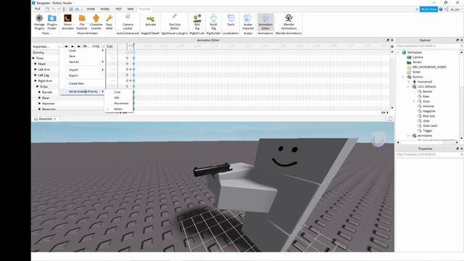Select the PLUGINS ribbon tab
Viewport: 464px width, 261px height.
(145, 9)
